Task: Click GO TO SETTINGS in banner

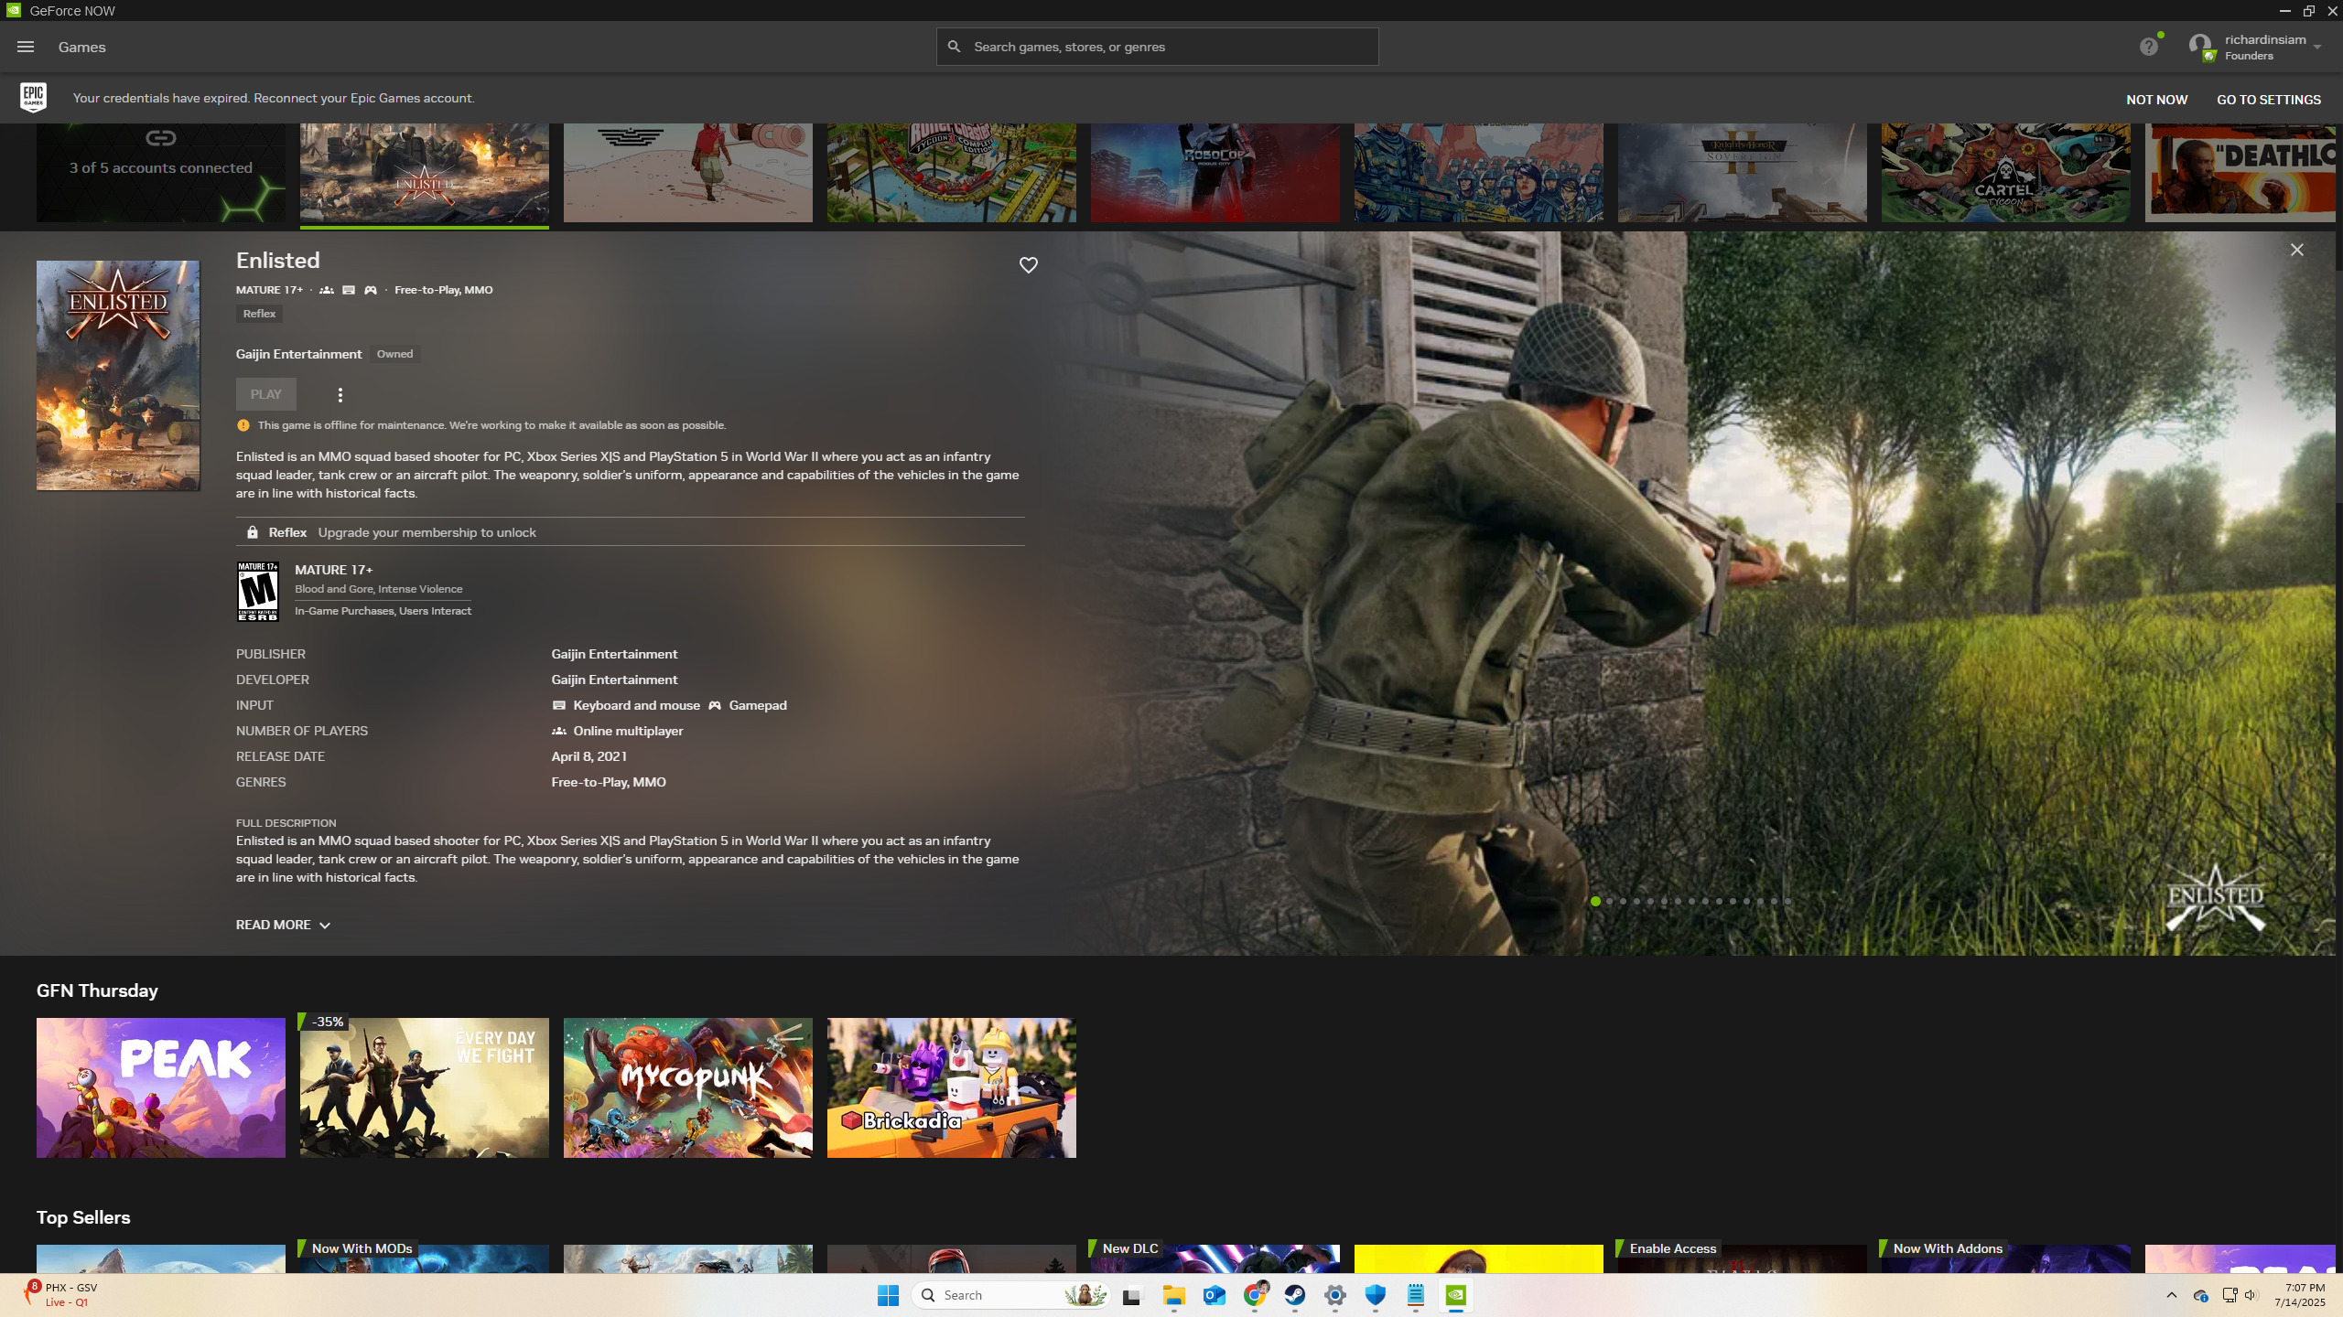Action: [2269, 100]
